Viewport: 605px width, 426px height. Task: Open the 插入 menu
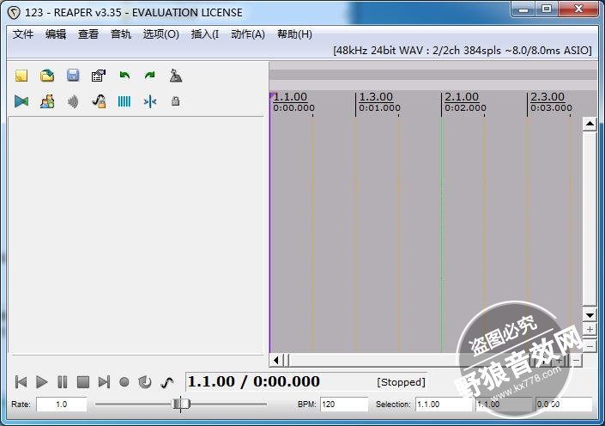click(x=205, y=34)
